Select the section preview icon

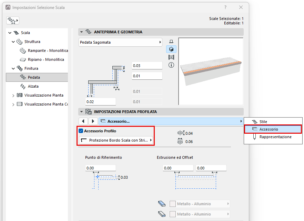point(171,57)
